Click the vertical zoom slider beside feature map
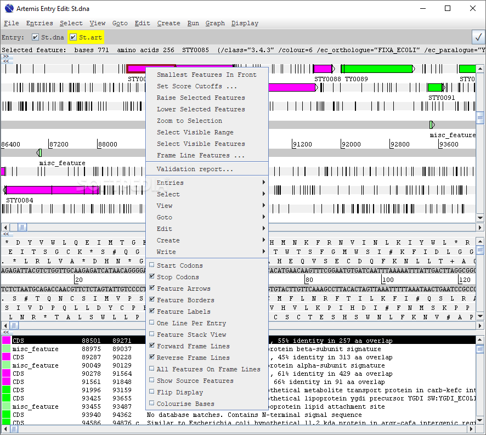The height and width of the screenshot is (435, 486). (480, 117)
